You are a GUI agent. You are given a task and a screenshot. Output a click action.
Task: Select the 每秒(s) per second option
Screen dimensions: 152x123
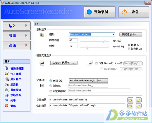[129, 45]
